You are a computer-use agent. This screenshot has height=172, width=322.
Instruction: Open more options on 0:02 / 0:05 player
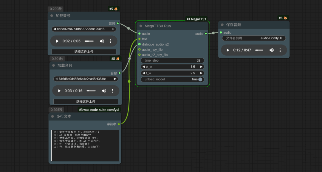click(x=111, y=41)
